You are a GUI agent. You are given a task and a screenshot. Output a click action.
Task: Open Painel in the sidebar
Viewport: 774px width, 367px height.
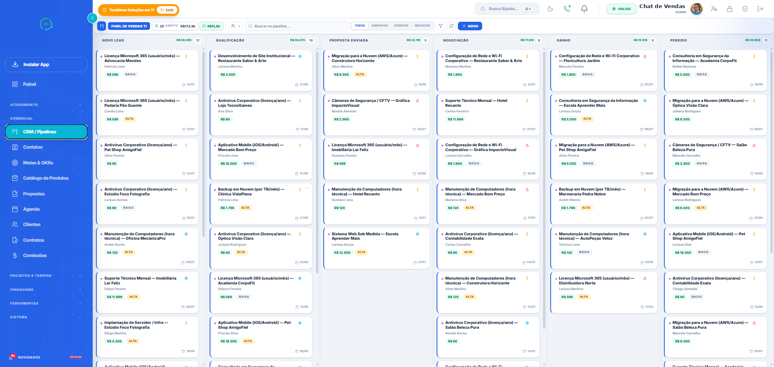click(x=46, y=84)
